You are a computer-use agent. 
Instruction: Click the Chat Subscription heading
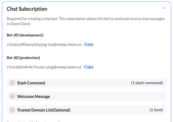[x=27, y=9]
